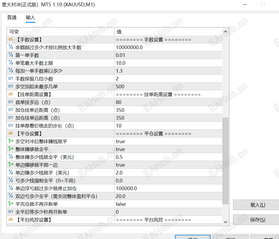The width and height of the screenshot is (279, 239).
Task: Click the 01 icon for 手数保留几位小数
Action: 11,78
